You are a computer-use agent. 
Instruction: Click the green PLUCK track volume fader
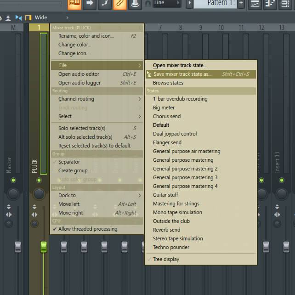44,247
